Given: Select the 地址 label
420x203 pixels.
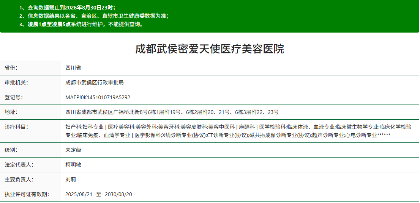Looking at the screenshot, I should click(11, 112).
